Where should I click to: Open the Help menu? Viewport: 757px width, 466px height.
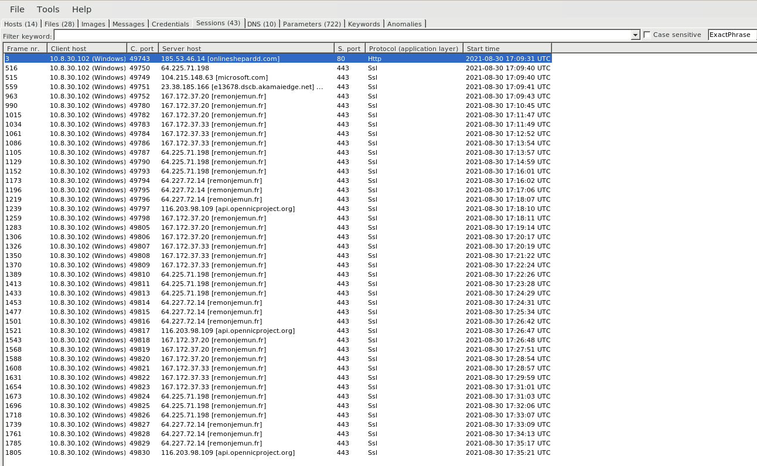(81, 9)
